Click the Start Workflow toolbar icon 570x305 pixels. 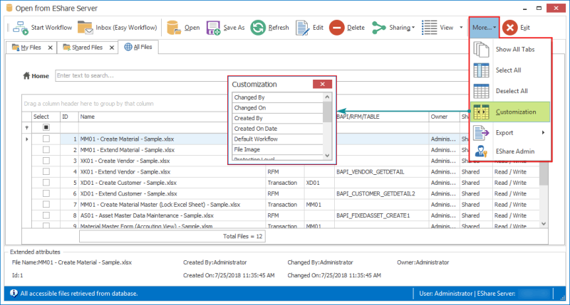click(x=20, y=28)
